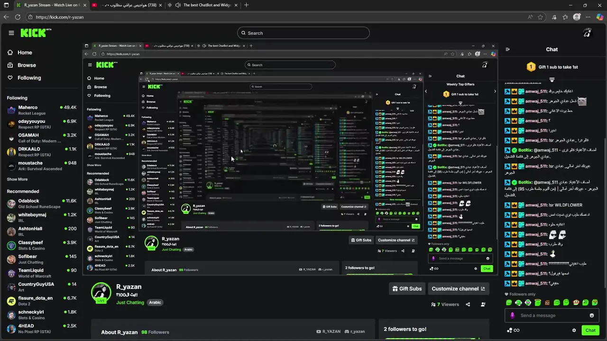Open Edge profile avatar
Screen dimensions: 607x341
577,17
